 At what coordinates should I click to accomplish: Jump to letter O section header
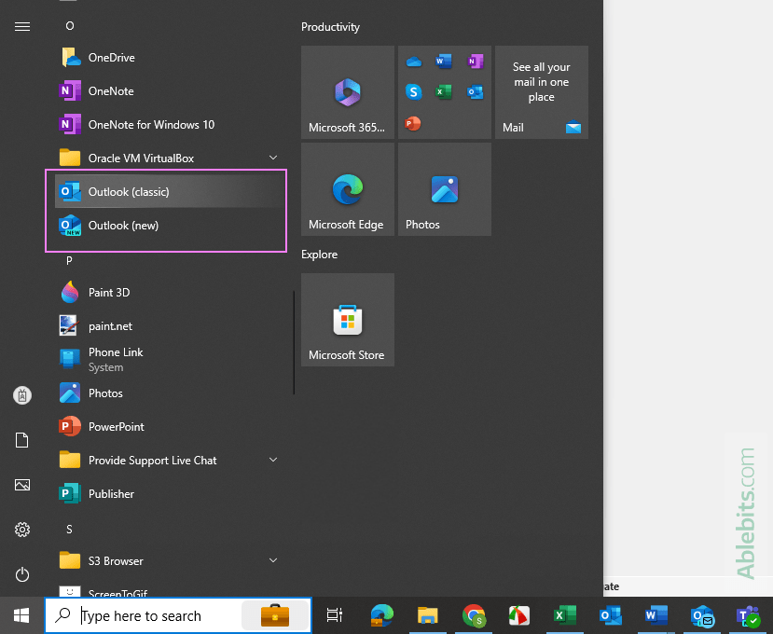click(x=70, y=25)
